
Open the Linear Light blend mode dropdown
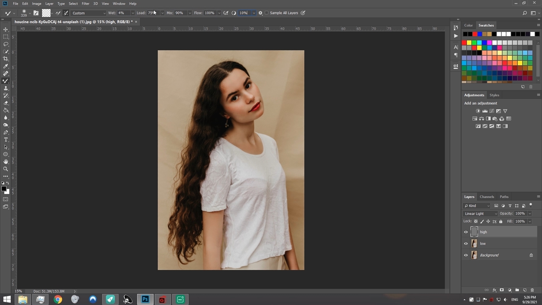[x=481, y=213]
